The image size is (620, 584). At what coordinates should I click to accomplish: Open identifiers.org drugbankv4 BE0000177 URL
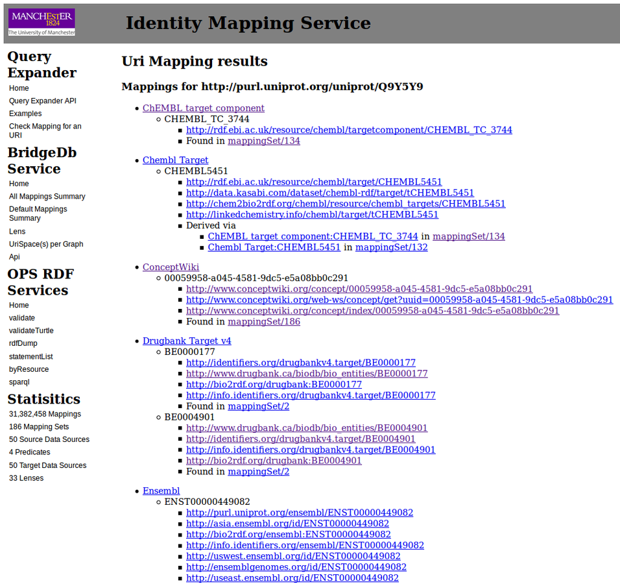tap(301, 363)
